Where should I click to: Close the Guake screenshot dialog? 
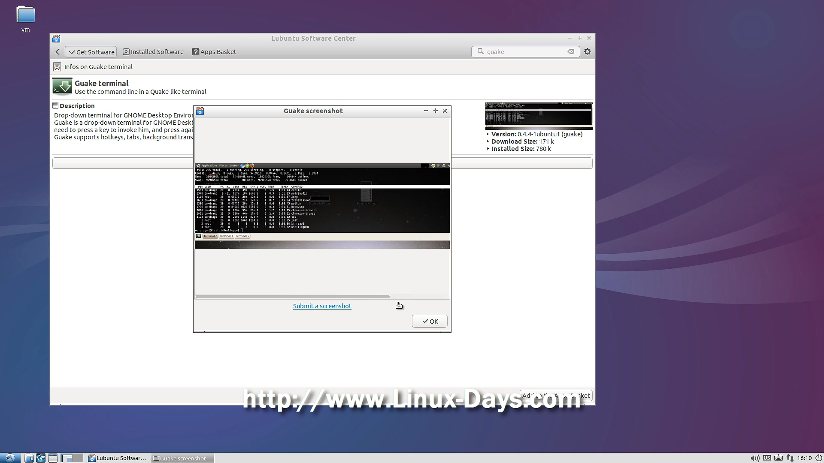coord(445,111)
